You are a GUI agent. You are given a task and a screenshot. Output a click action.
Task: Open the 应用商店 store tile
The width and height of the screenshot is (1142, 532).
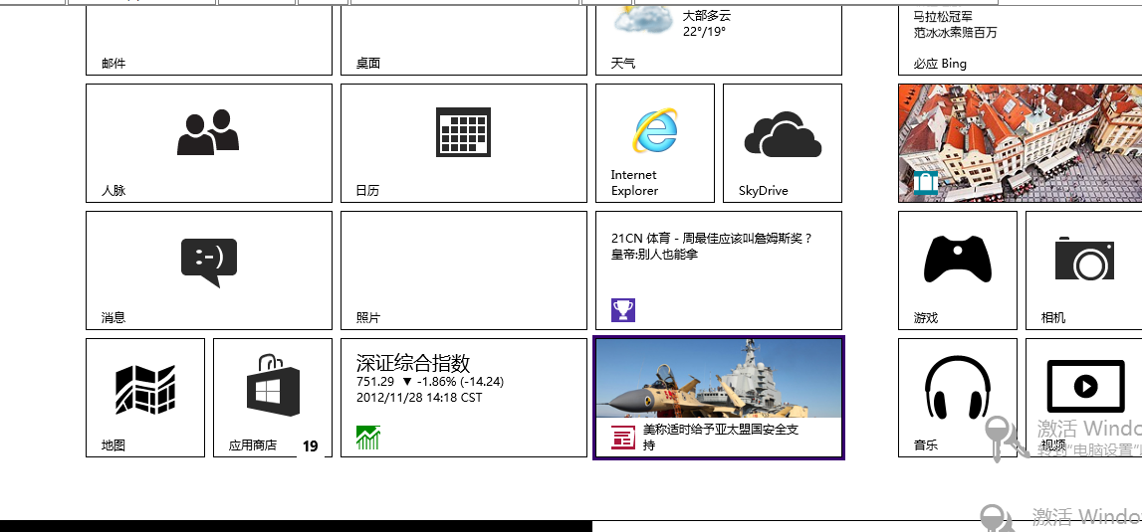(273, 398)
